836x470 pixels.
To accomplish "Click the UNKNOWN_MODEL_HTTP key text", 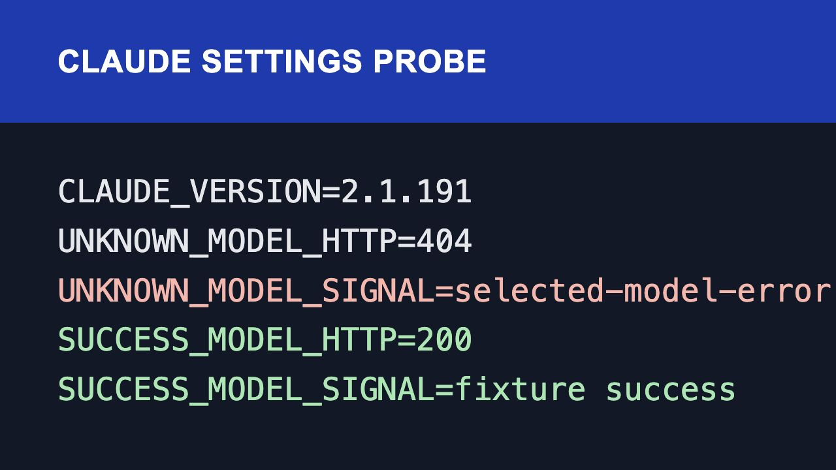I will (x=227, y=242).
